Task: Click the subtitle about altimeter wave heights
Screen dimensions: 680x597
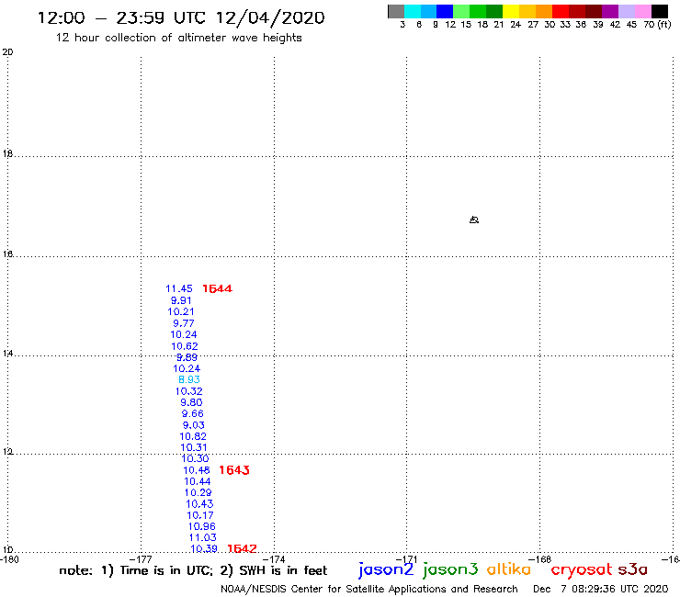Action: click(178, 38)
